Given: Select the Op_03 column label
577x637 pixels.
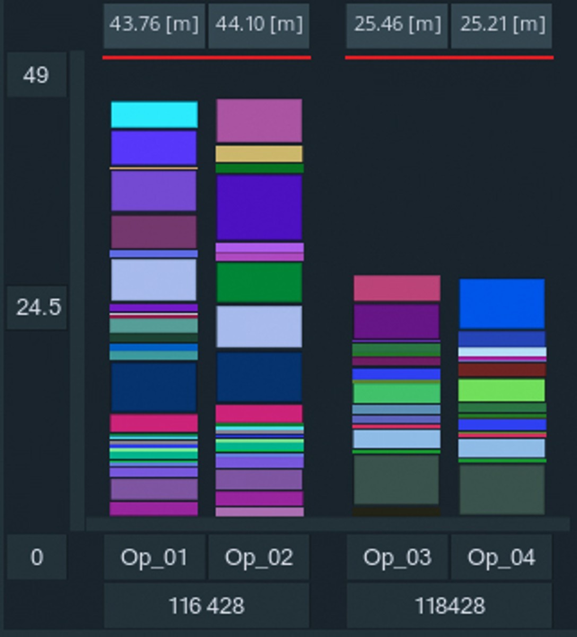Looking at the screenshot, I should click(397, 557).
